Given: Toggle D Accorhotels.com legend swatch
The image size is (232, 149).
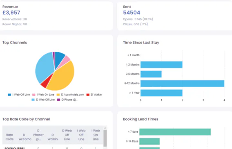Looking at the screenshot, I should (58, 95).
